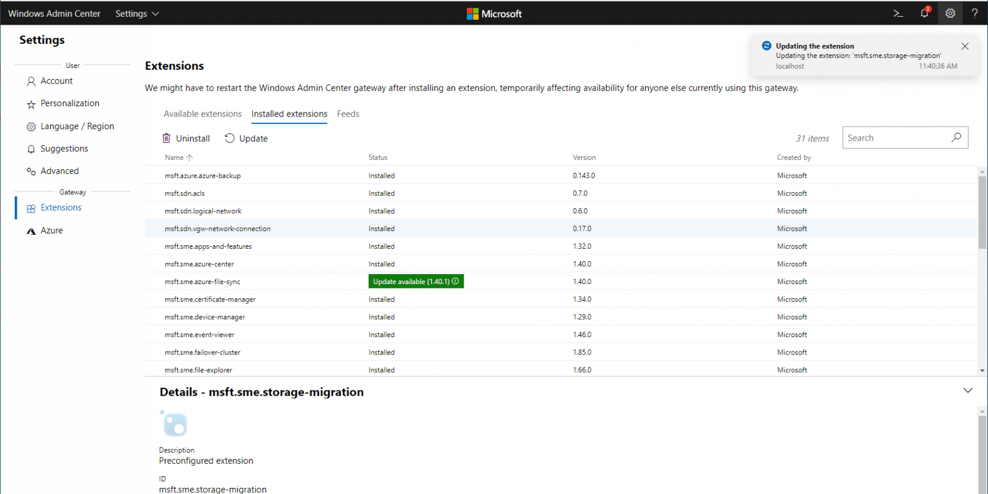
Task: Click the Uninstall button
Action: tap(186, 138)
